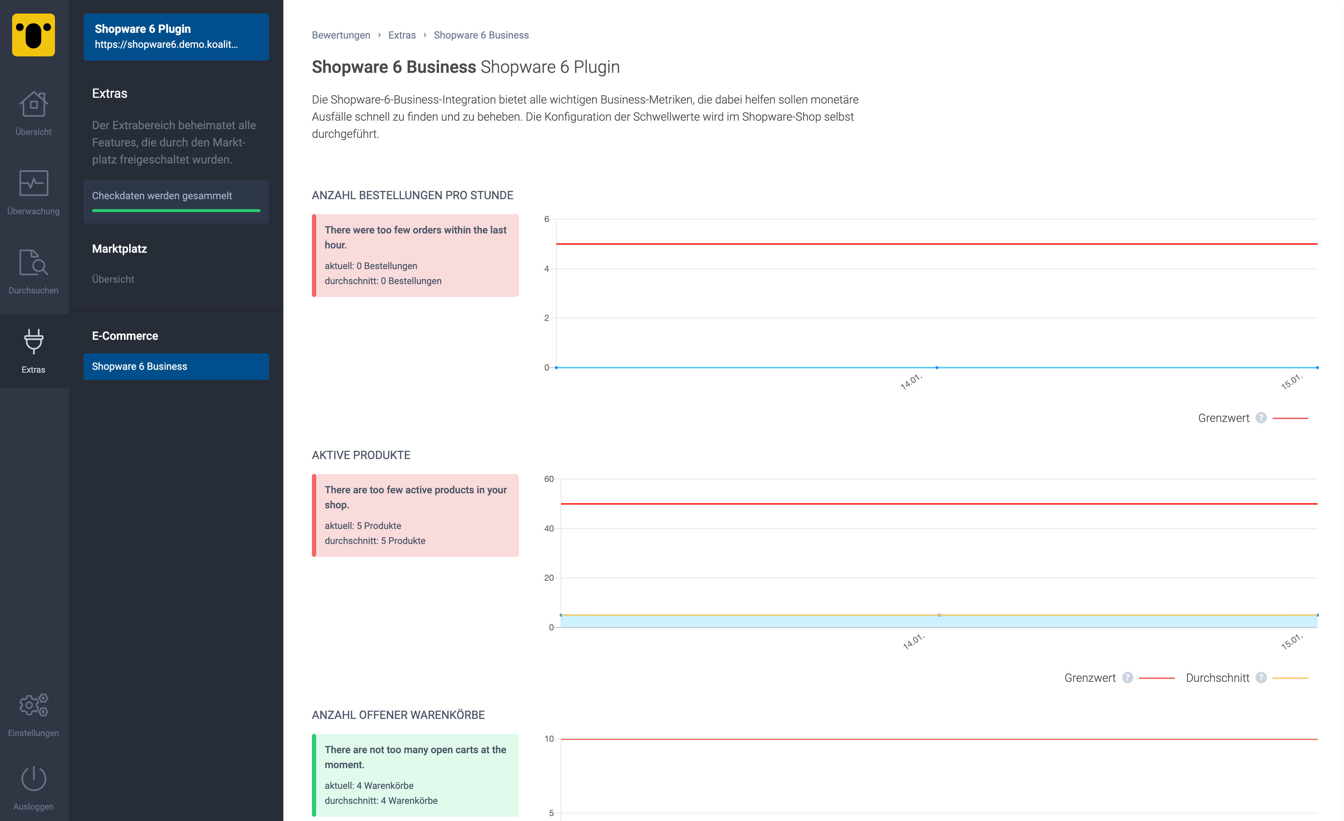Click the E-Commerce section heading
Image resolution: width=1344 pixels, height=821 pixels.
[125, 336]
